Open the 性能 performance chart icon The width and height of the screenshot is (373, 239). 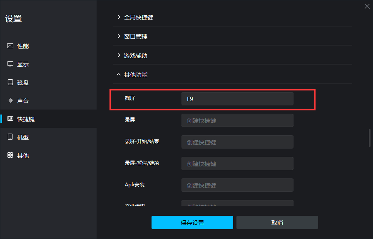click(x=10, y=46)
